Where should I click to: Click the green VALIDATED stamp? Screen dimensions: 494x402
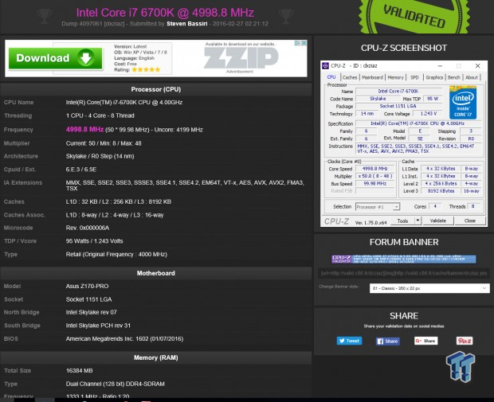click(x=414, y=16)
